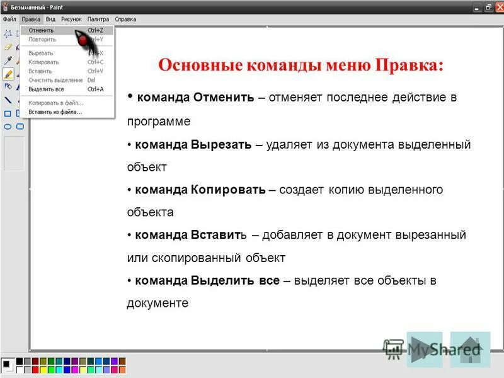
Task: Pick the red swatch from the color palette
Action: coord(34,370)
